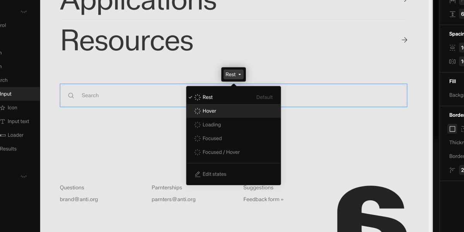Open the Rest state dropdown above the input

[x=234, y=75]
